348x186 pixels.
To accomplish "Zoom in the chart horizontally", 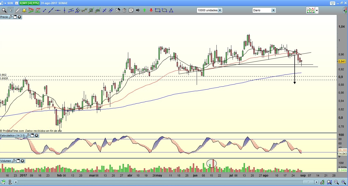I will pyautogui.click(x=343, y=182).
